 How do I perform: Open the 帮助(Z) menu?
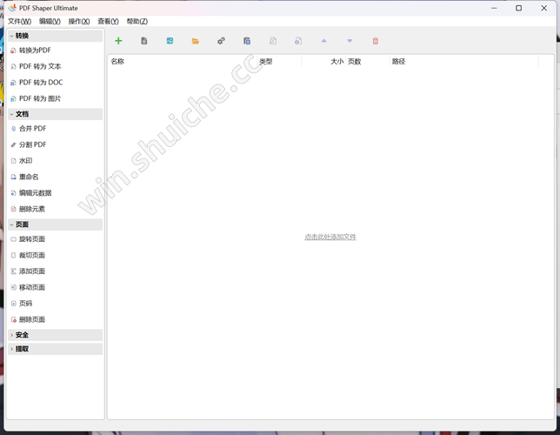point(137,22)
